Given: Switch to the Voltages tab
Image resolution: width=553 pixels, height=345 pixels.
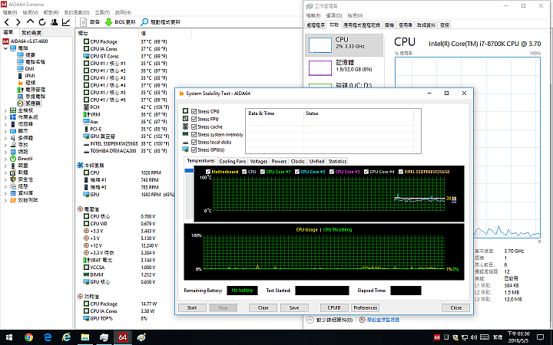Looking at the screenshot, I should click(259, 161).
